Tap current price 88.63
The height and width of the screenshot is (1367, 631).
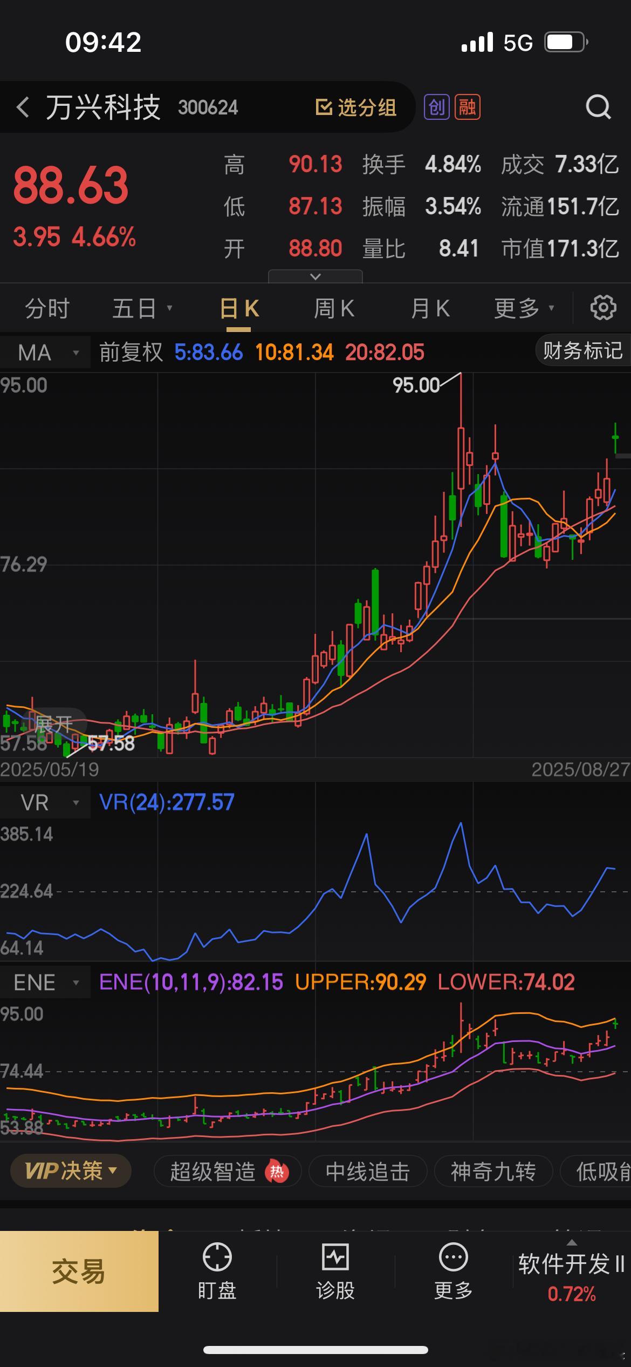[x=71, y=185]
